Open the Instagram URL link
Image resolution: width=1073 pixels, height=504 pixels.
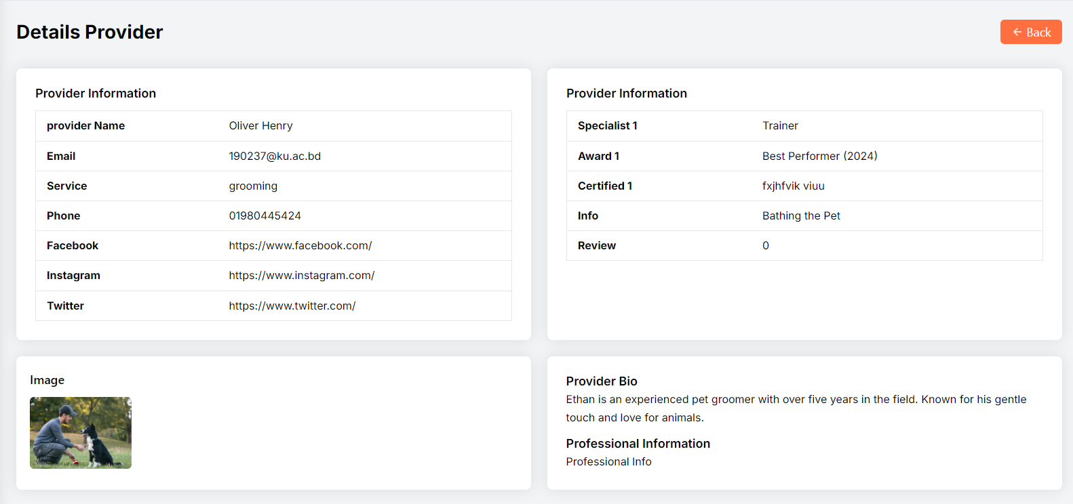coord(301,275)
